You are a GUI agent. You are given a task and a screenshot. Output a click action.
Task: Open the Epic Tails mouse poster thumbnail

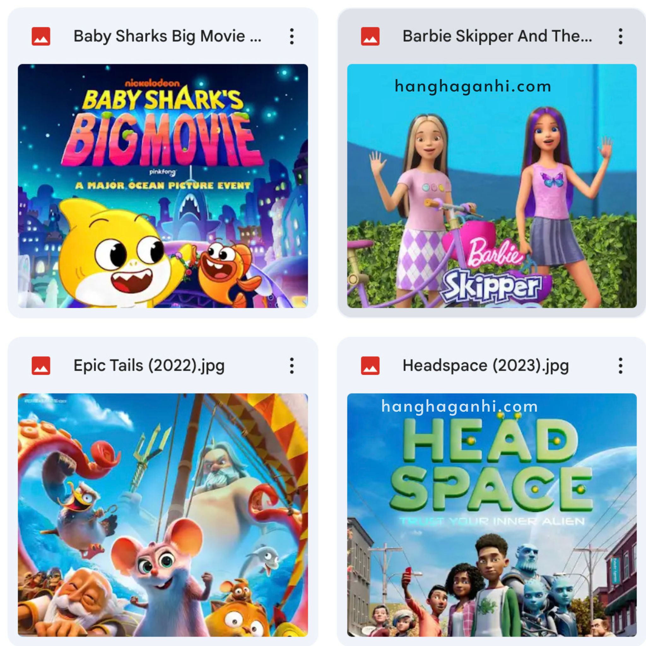coord(163,515)
